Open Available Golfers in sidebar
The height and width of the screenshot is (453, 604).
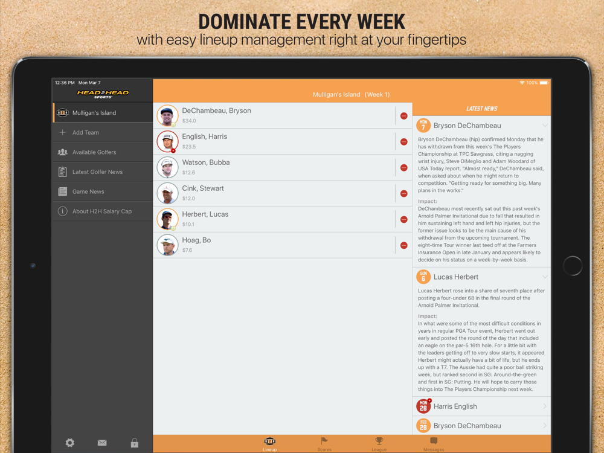pos(103,152)
